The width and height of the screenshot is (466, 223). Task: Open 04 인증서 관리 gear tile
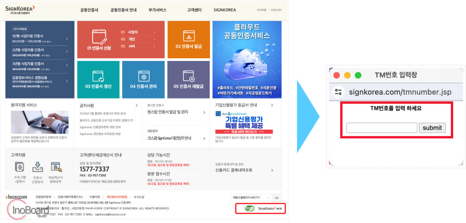[x=143, y=80]
